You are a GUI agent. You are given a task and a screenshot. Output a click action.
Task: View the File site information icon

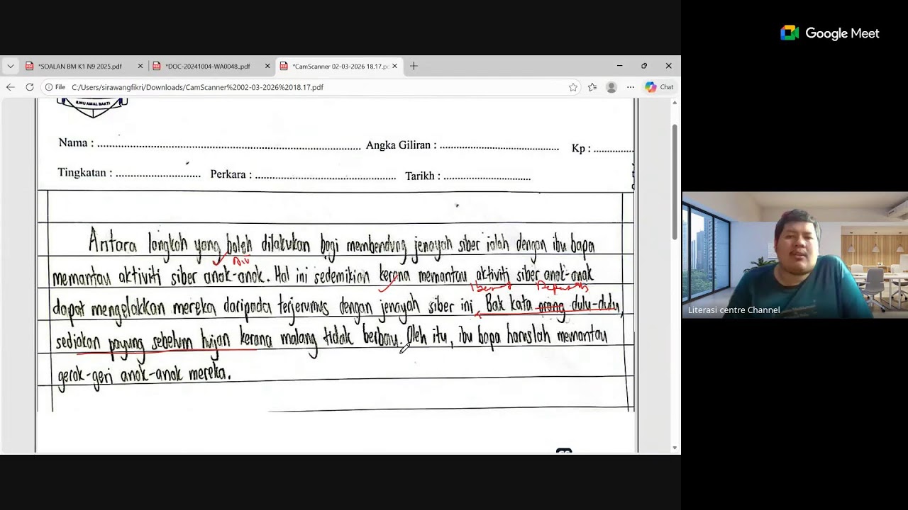(x=55, y=87)
